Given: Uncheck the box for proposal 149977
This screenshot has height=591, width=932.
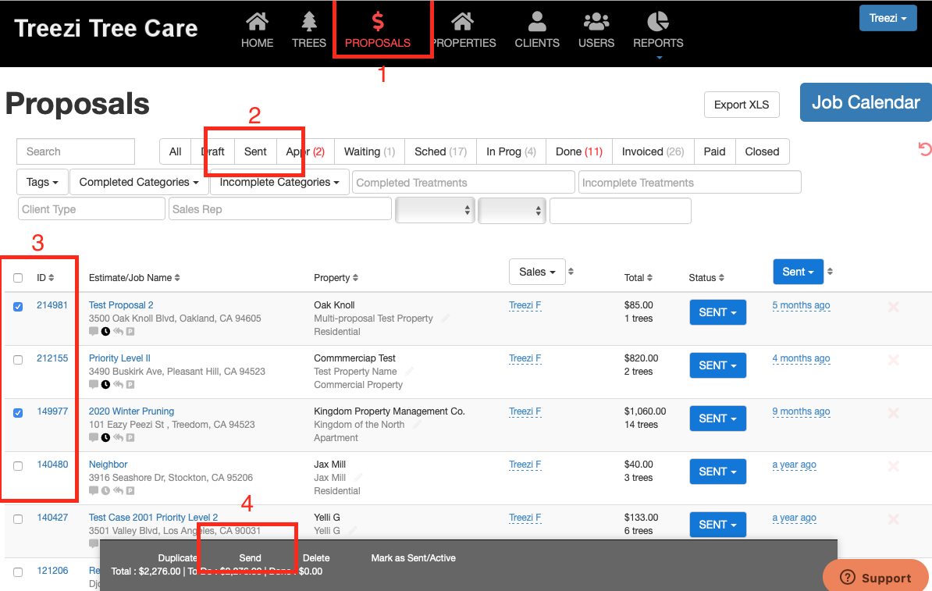Looking at the screenshot, I should (x=18, y=412).
